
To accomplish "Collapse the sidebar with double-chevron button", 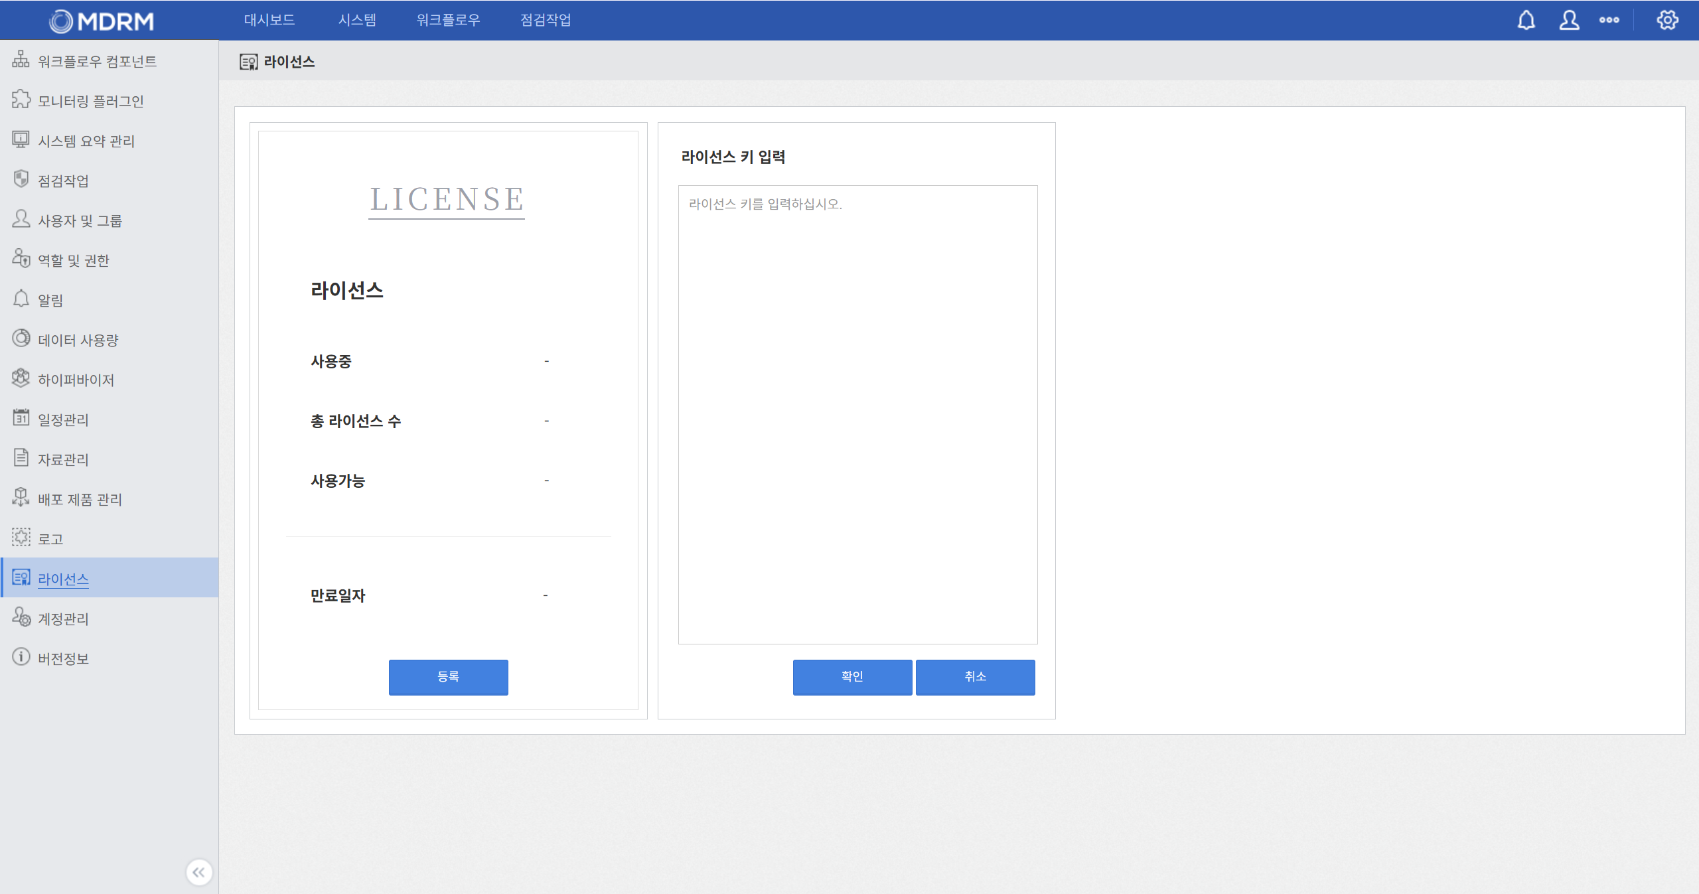I will click(x=198, y=872).
